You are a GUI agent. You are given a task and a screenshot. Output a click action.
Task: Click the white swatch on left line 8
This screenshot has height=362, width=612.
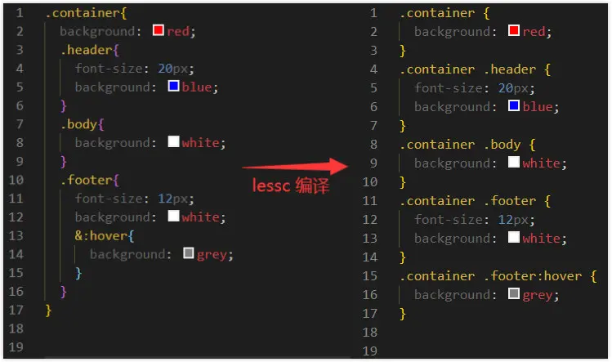pos(173,141)
